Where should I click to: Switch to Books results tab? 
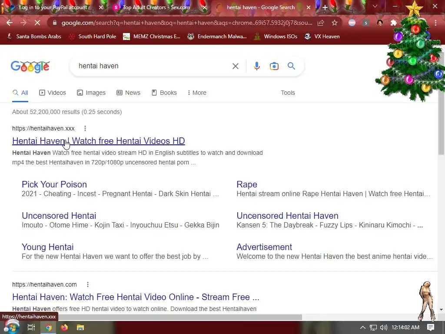click(x=164, y=93)
